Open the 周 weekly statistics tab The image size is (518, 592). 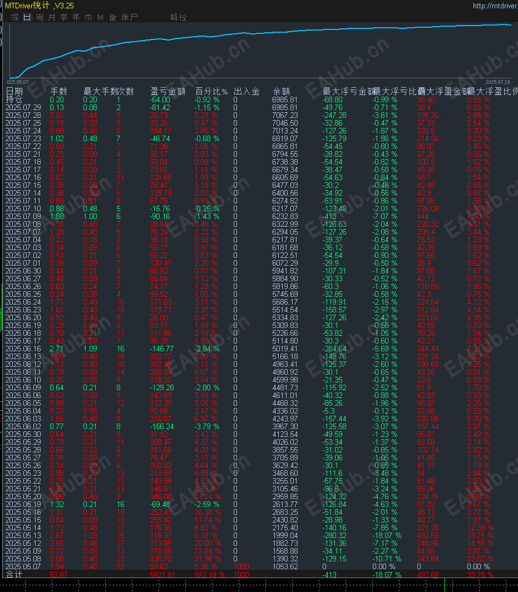(40, 17)
